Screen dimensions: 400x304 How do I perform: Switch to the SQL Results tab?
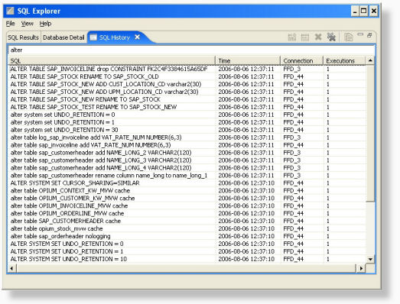pyautogui.click(x=23, y=37)
